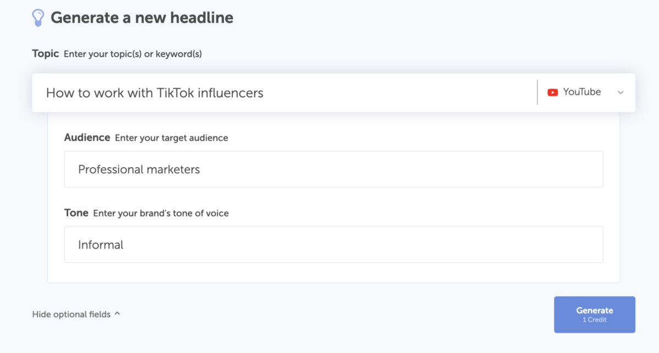The width and height of the screenshot is (659, 353).
Task: Click the empty area below the Tone field
Action: [333, 273]
